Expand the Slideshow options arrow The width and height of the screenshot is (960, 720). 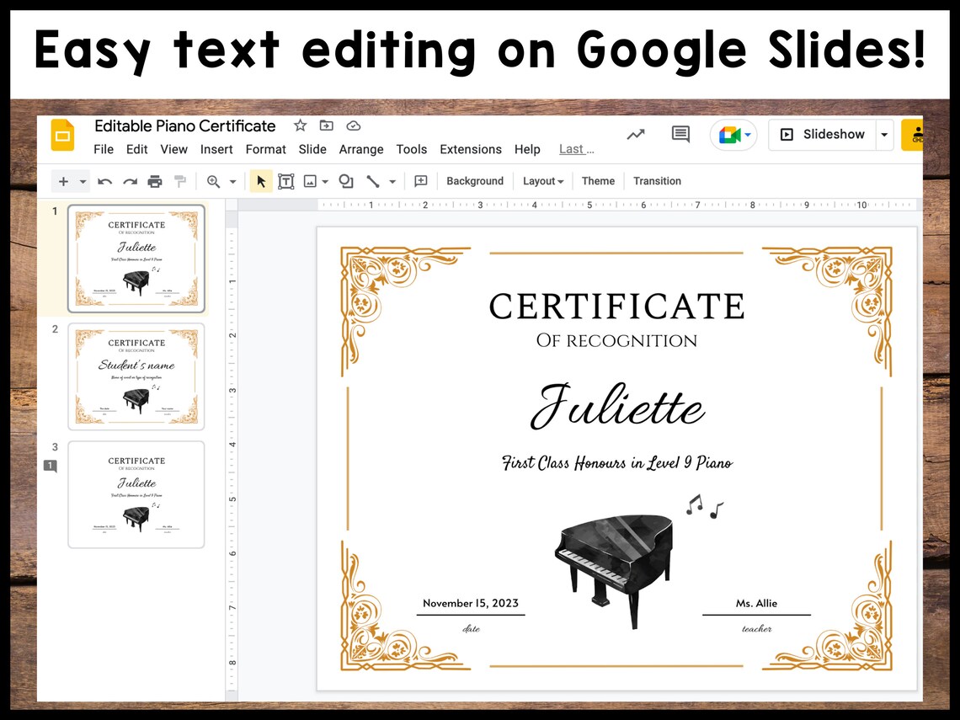click(884, 134)
